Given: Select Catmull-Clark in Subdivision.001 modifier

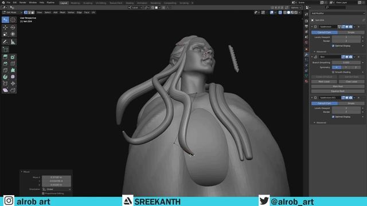Looking at the screenshot, I should point(325,104).
